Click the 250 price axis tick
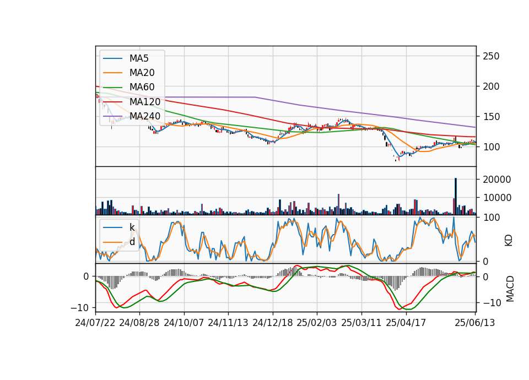This screenshot has width=529, height=380. (491, 56)
